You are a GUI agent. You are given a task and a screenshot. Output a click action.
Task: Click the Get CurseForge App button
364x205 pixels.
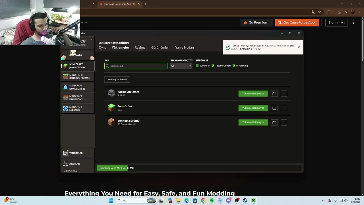click(x=297, y=22)
